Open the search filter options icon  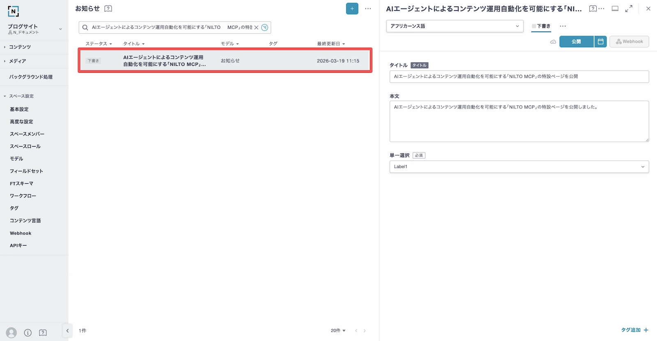[265, 28]
